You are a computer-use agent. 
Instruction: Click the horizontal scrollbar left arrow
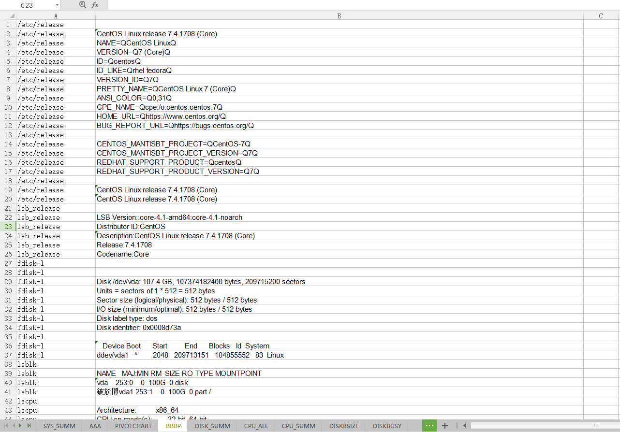pyautogui.click(x=464, y=426)
